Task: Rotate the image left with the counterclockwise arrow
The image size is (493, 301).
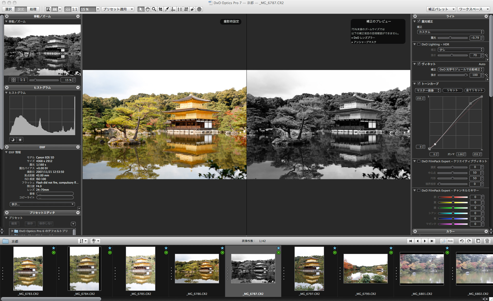Action: click(x=462, y=241)
